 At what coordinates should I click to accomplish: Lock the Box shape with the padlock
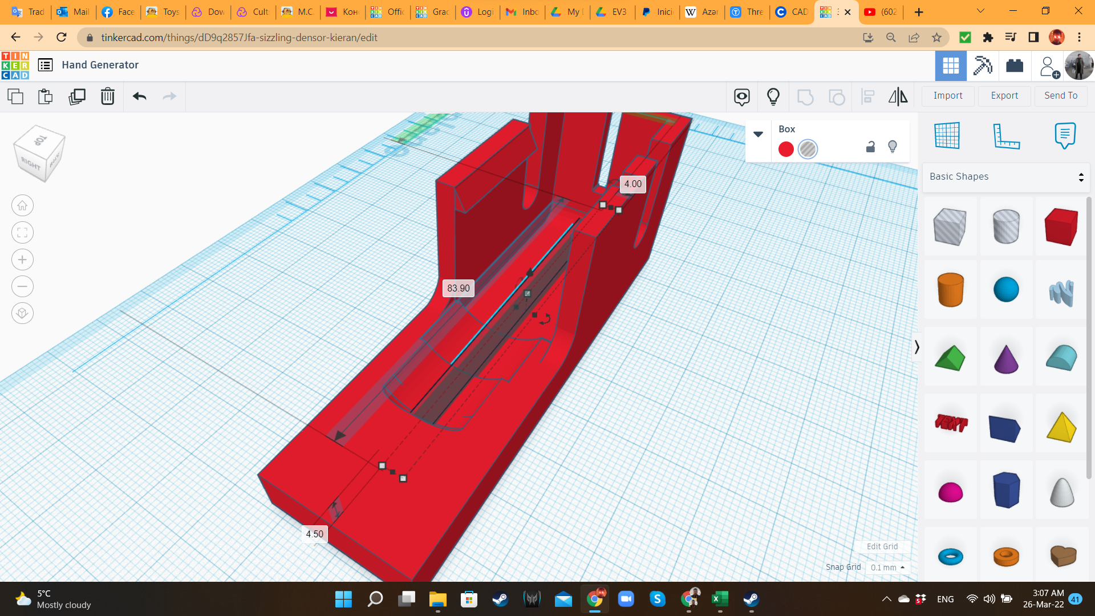click(x=870, y=147)
